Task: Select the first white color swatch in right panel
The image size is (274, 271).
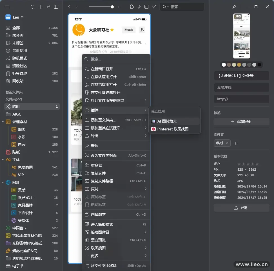Action: coord(224,64)
